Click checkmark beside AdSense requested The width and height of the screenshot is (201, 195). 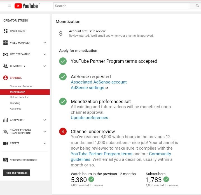(63, 76)
